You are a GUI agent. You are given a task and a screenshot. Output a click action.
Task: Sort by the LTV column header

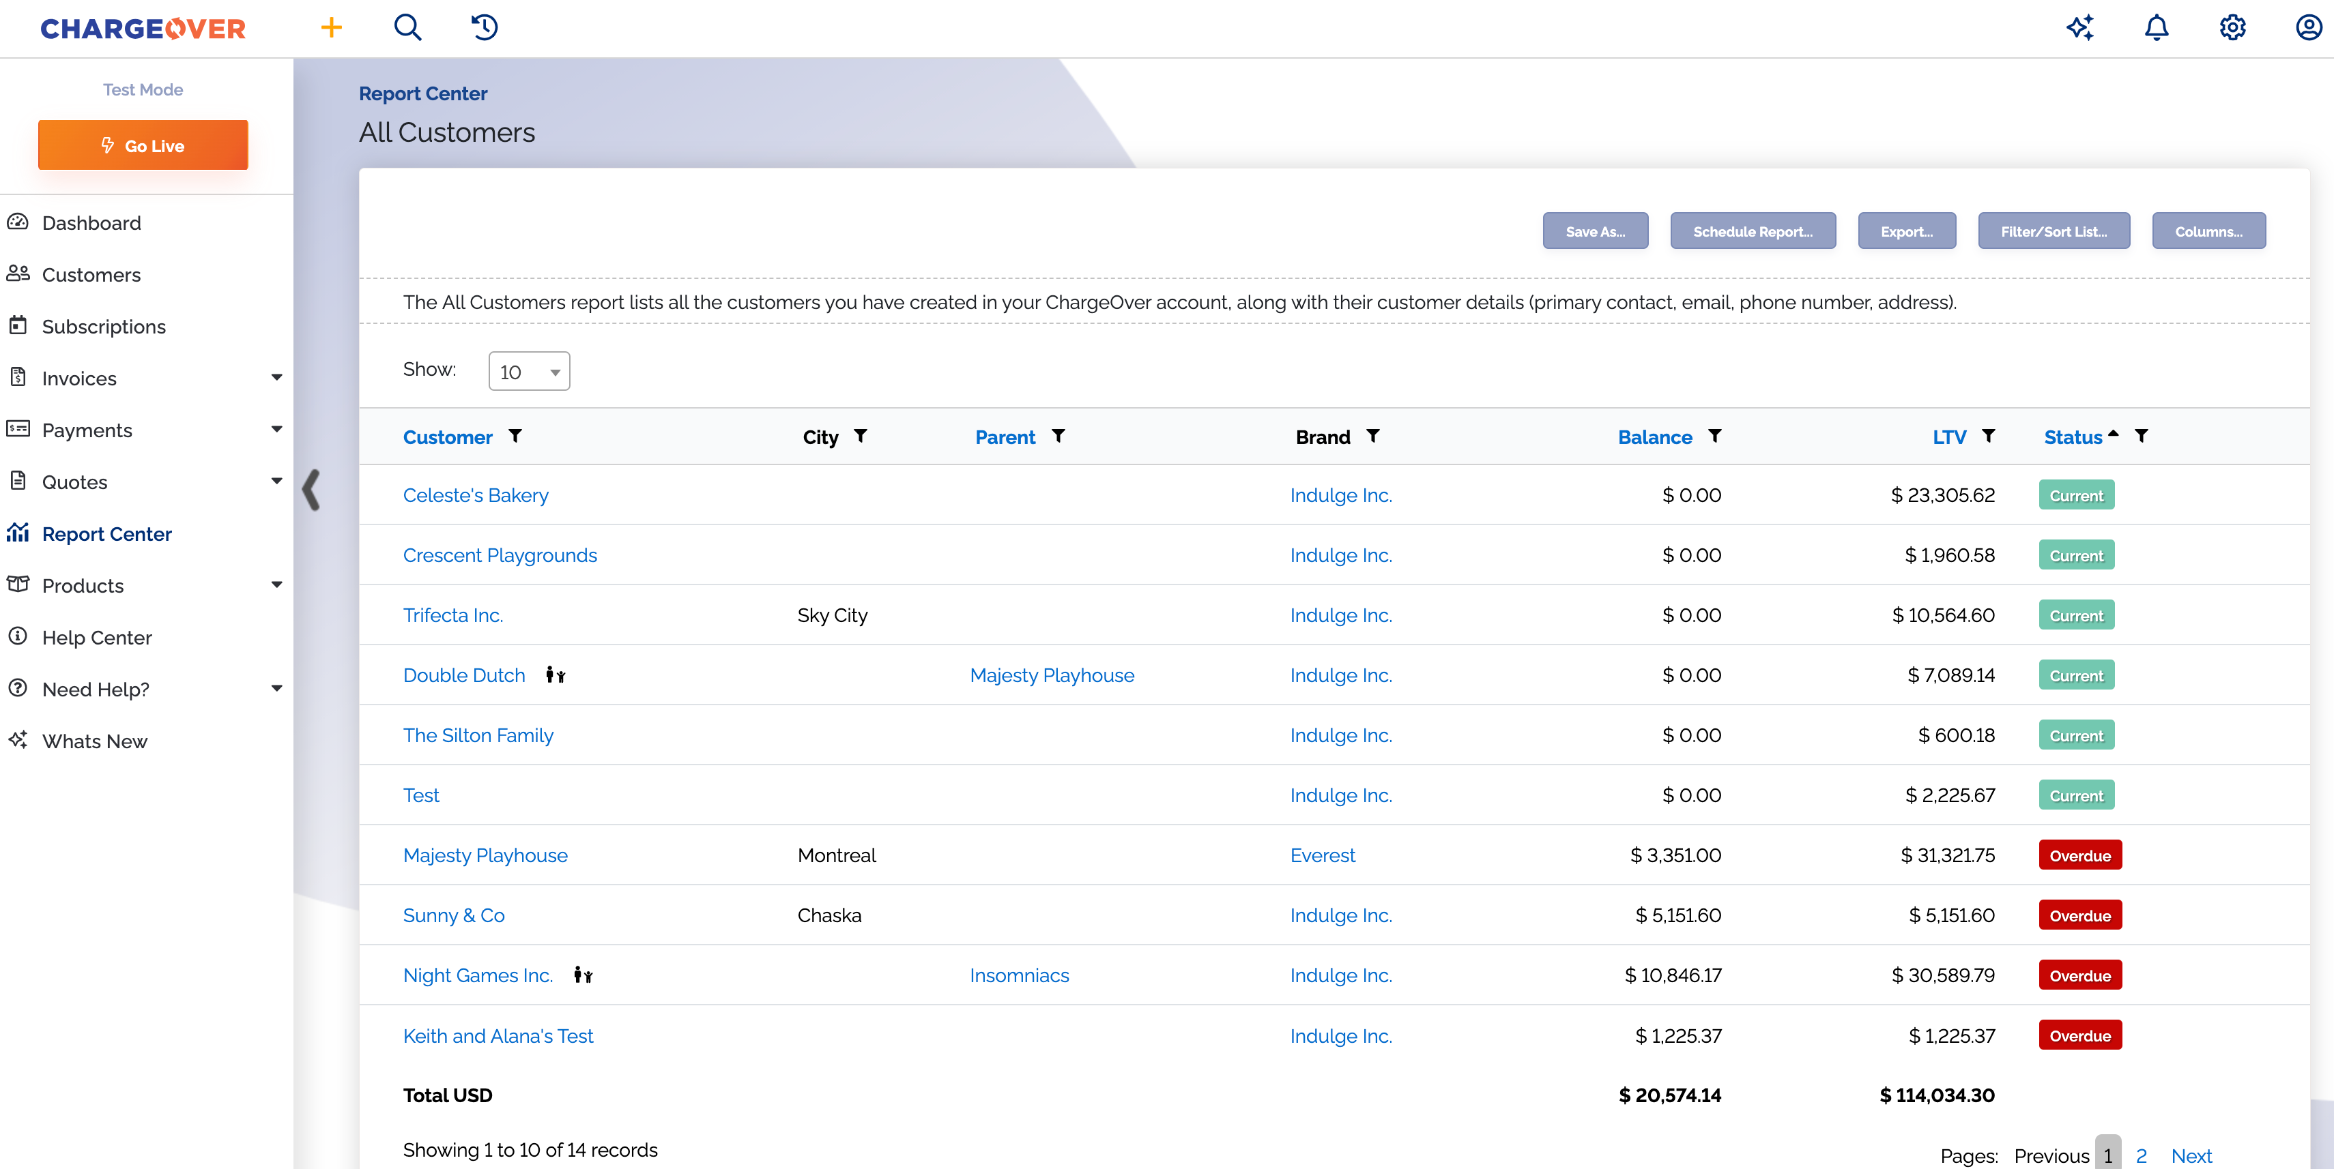[1949, 437]
